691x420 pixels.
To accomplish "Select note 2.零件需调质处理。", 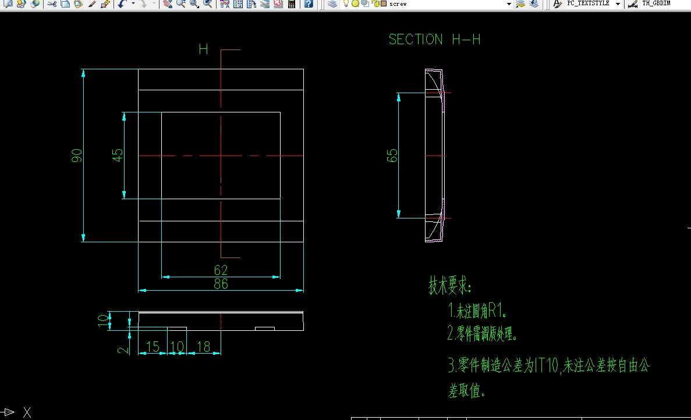I will click(482, 334).
